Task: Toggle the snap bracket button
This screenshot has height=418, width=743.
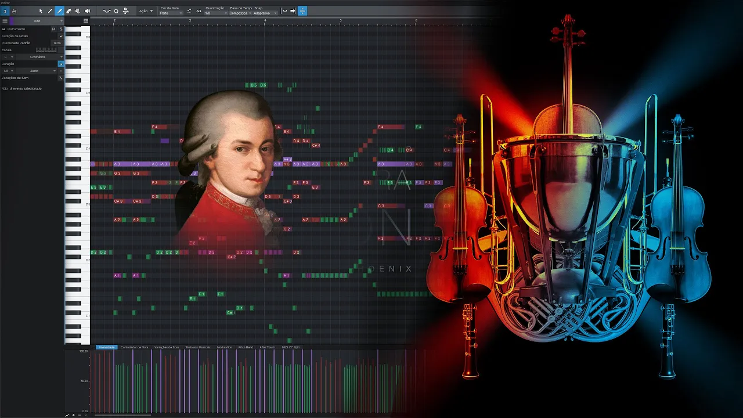Action: [x=285, y=11]
